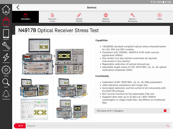Open the Website Resources tab

click(x=106, y=17)
